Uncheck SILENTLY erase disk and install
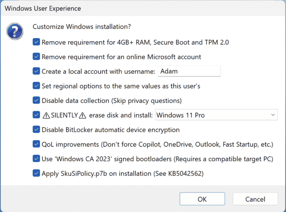The image size is (286, 212). click(36, 115)
